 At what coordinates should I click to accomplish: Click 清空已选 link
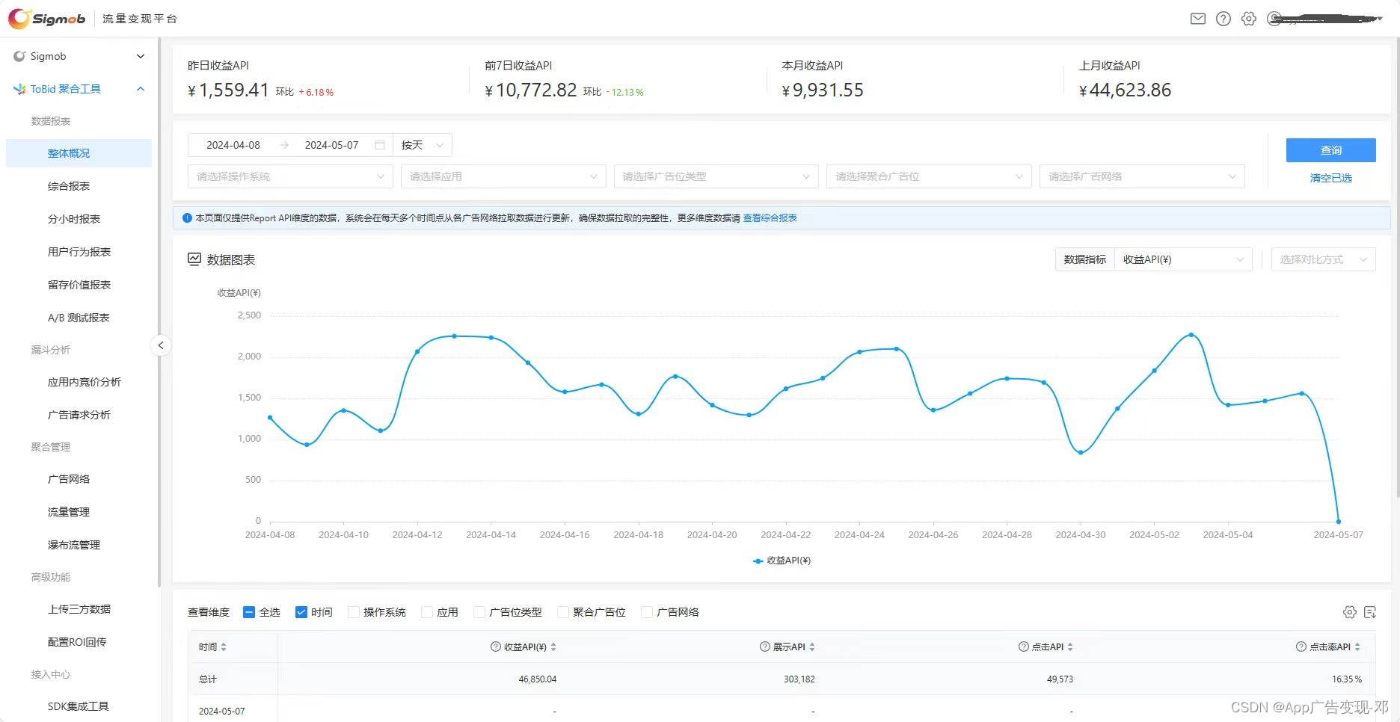(1331, 178)
